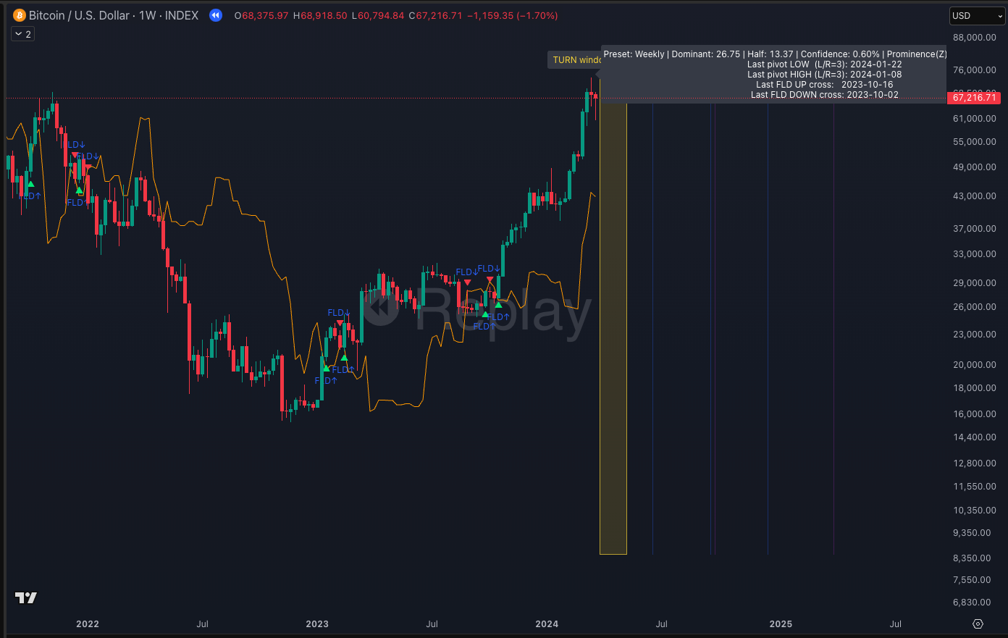
Task: Click red FLD down triangle in late 2021
Action: click(75, 155)
